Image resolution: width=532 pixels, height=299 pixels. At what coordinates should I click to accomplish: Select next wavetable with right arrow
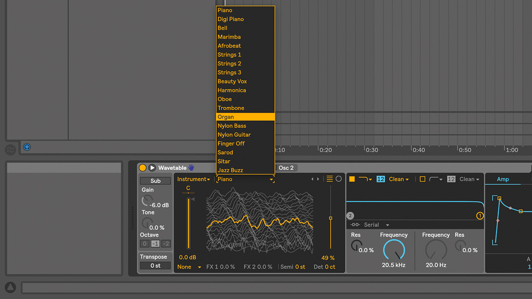coord(318,179)
